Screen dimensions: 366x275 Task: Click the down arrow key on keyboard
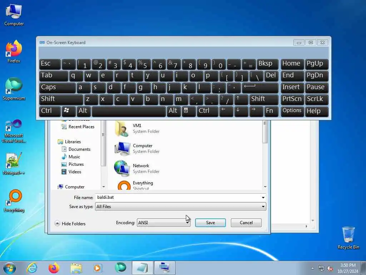point(241,111)
